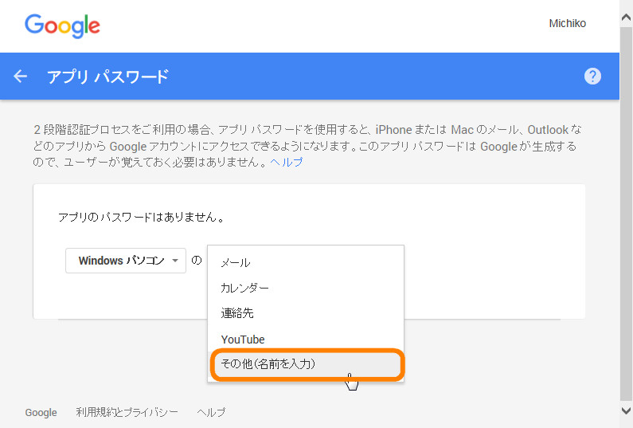Open the help question mark icon
Viewport: 633px width, 428px height.
pyautogui.click(x=592, y=76)
